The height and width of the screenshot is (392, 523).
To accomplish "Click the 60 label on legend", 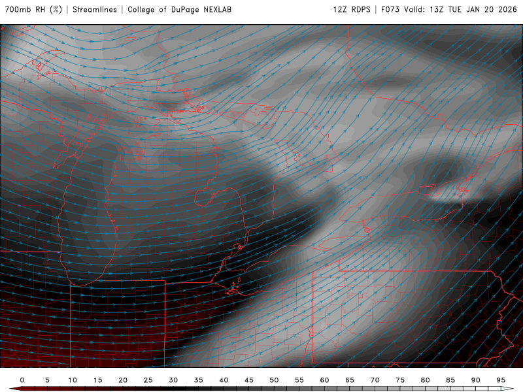I will coord(324,380).
